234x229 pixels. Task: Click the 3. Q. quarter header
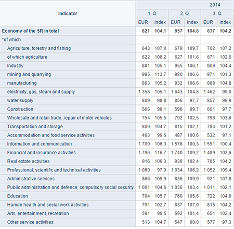(x=217, y=14)
